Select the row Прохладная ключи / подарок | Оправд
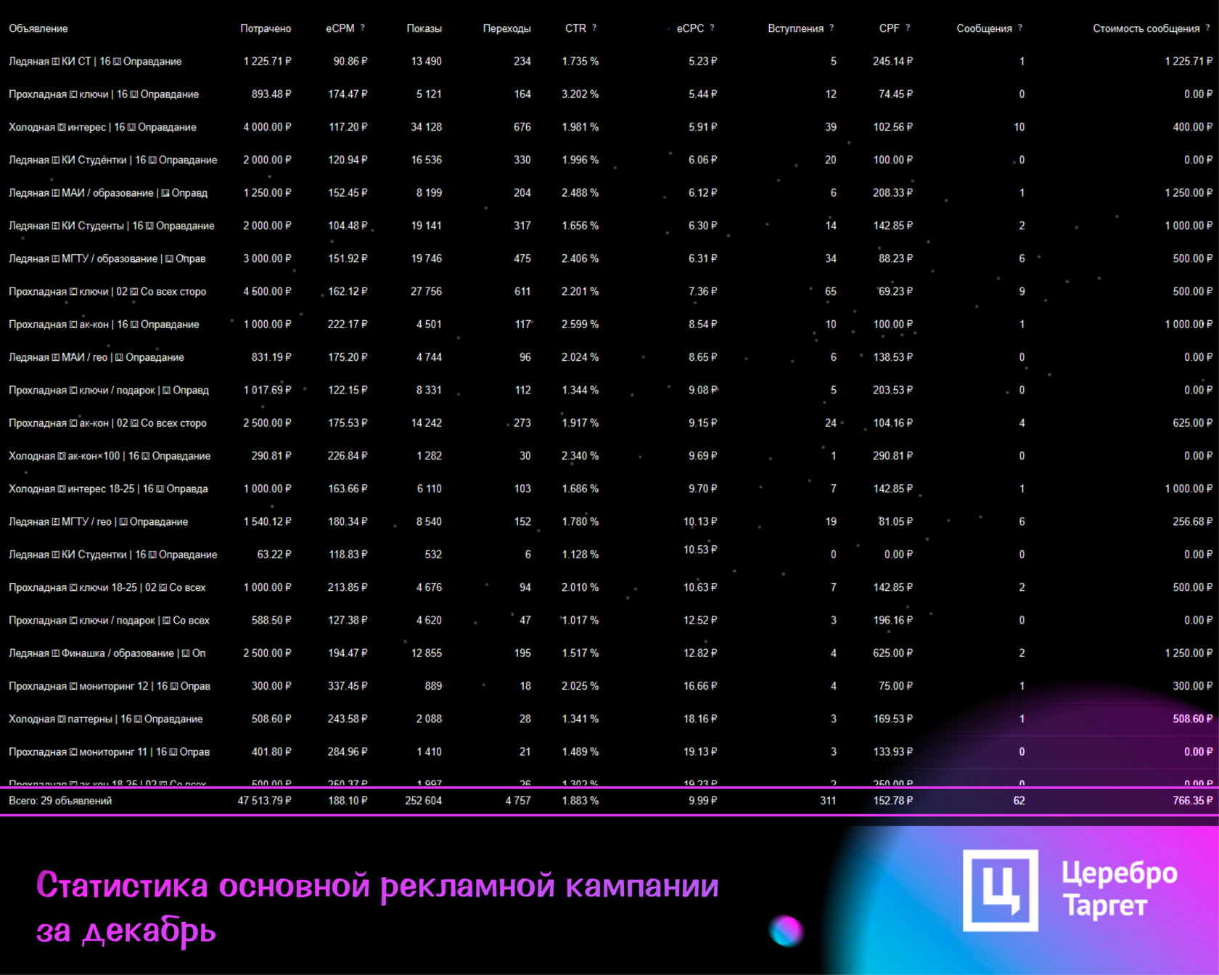Viewport: 1219px width, 975px height. click(x=609, y=390)
